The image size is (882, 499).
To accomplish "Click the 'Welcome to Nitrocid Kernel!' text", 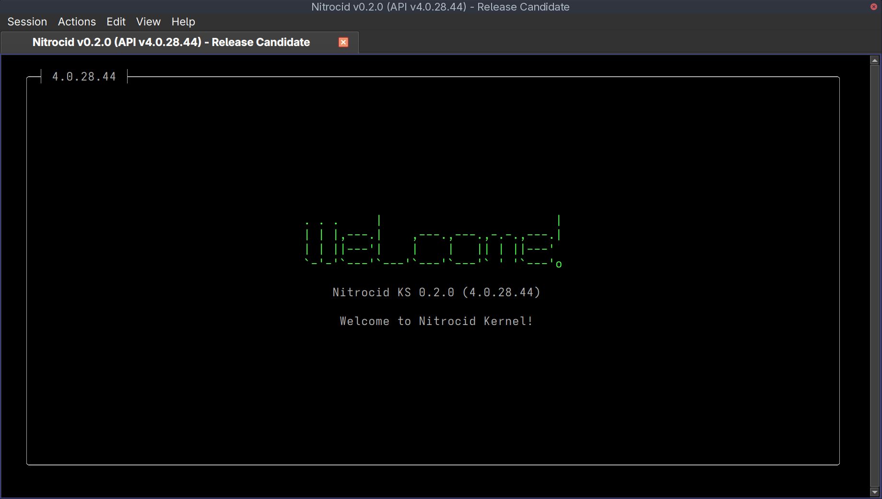I will (x=436, y=321).
